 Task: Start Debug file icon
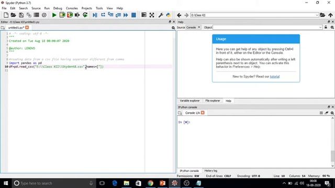click(95, 15)
